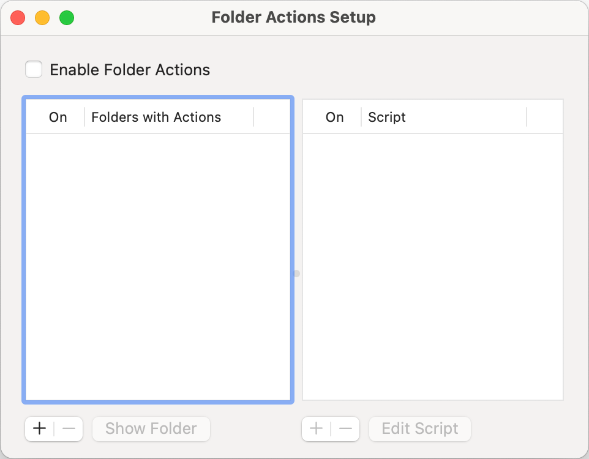Sort by Folders with Actions column header
Image resolution: width=589 pixels, height=459 pixels.
click(x=156, y=118)
